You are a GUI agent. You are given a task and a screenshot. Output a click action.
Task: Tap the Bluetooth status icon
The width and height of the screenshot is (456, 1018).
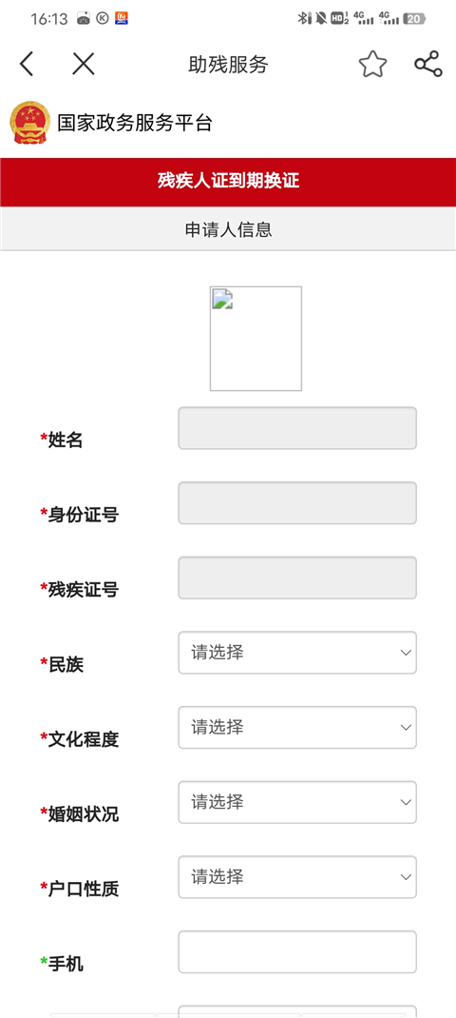pyautogui.click(x=302, y=18)
